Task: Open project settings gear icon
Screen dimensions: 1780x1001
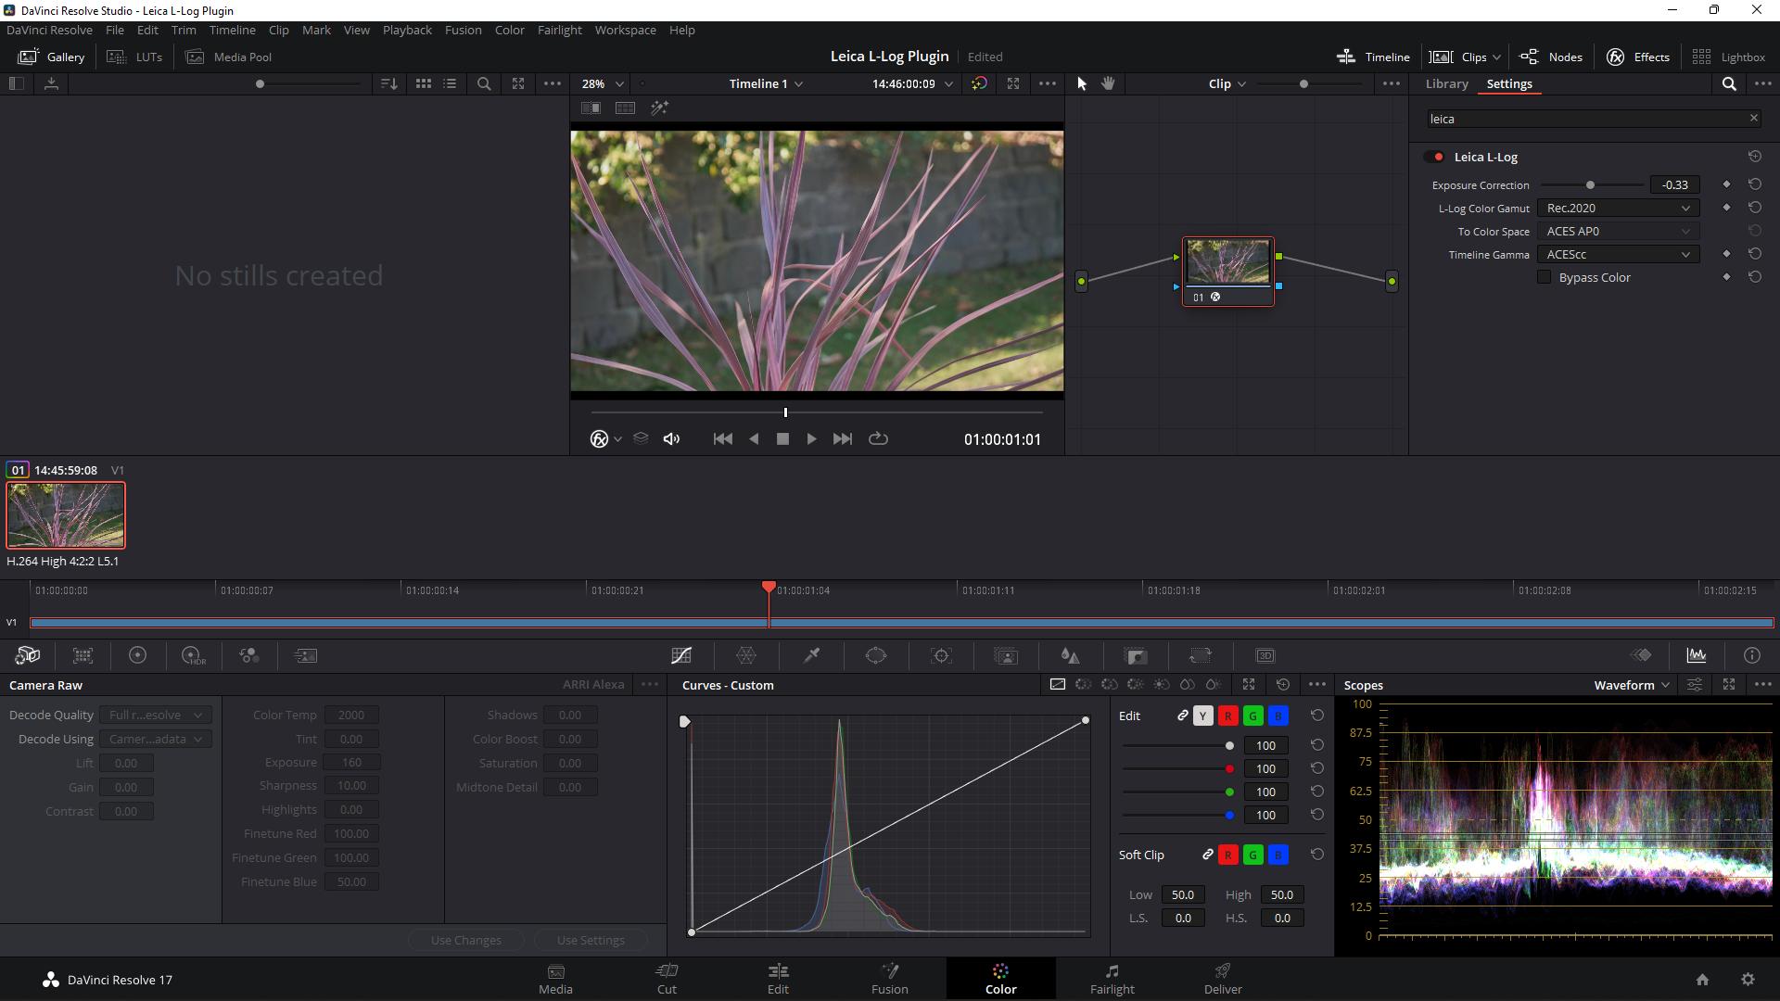Action: point(1748,980)
